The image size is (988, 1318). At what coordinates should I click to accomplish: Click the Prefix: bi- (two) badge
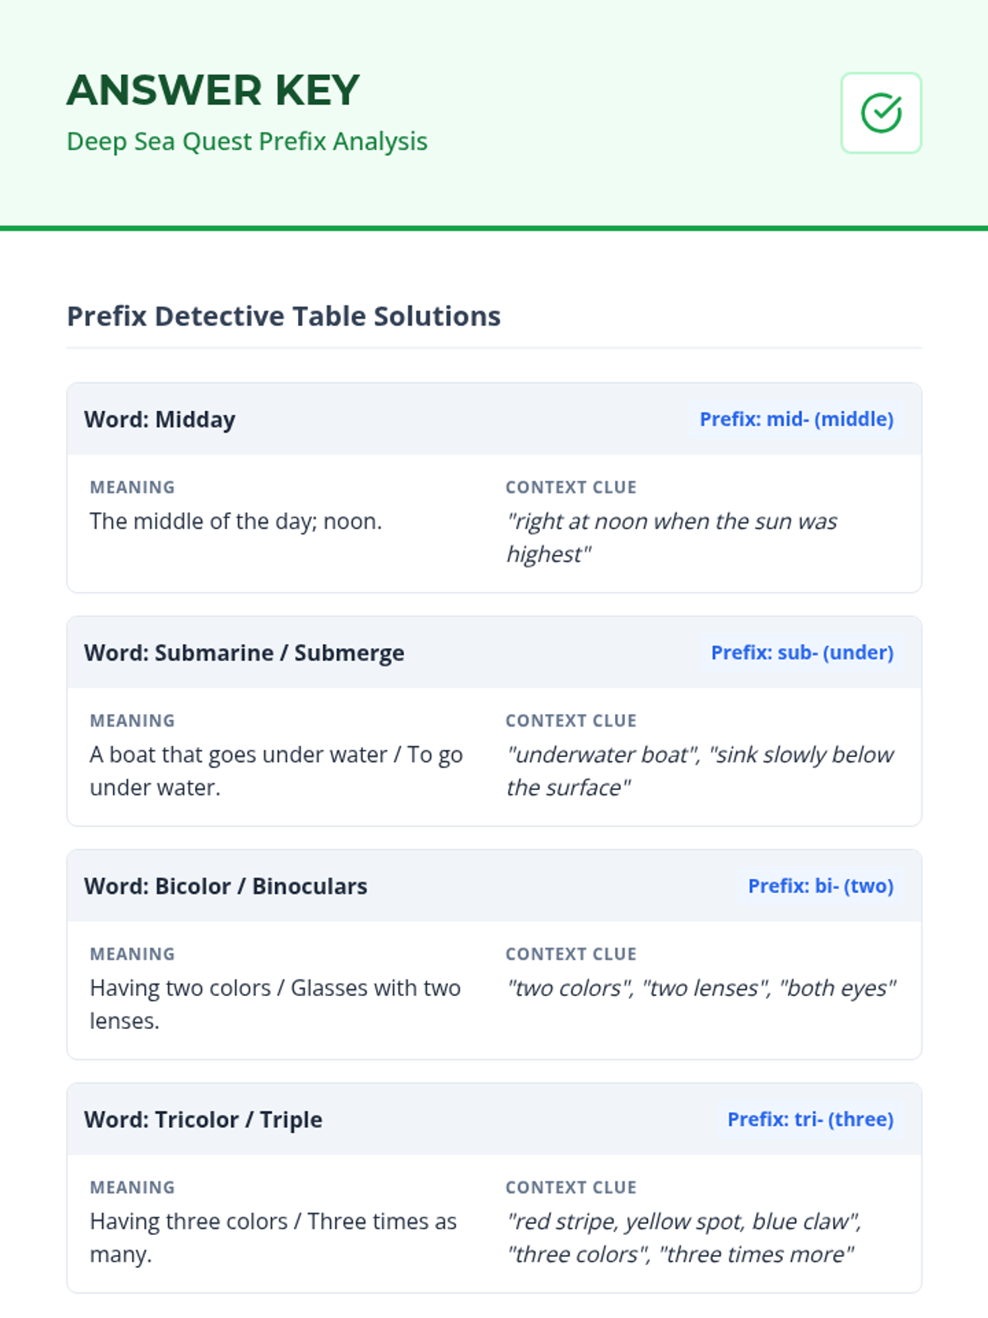pyautogui.click(x=820, y=886)
